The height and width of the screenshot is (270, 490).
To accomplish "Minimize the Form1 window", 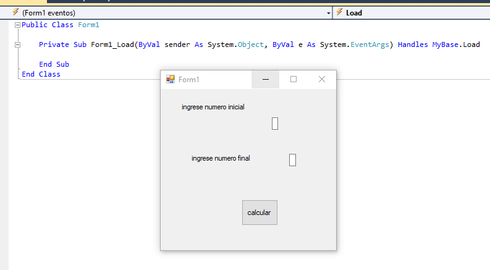I will (266, 80).
